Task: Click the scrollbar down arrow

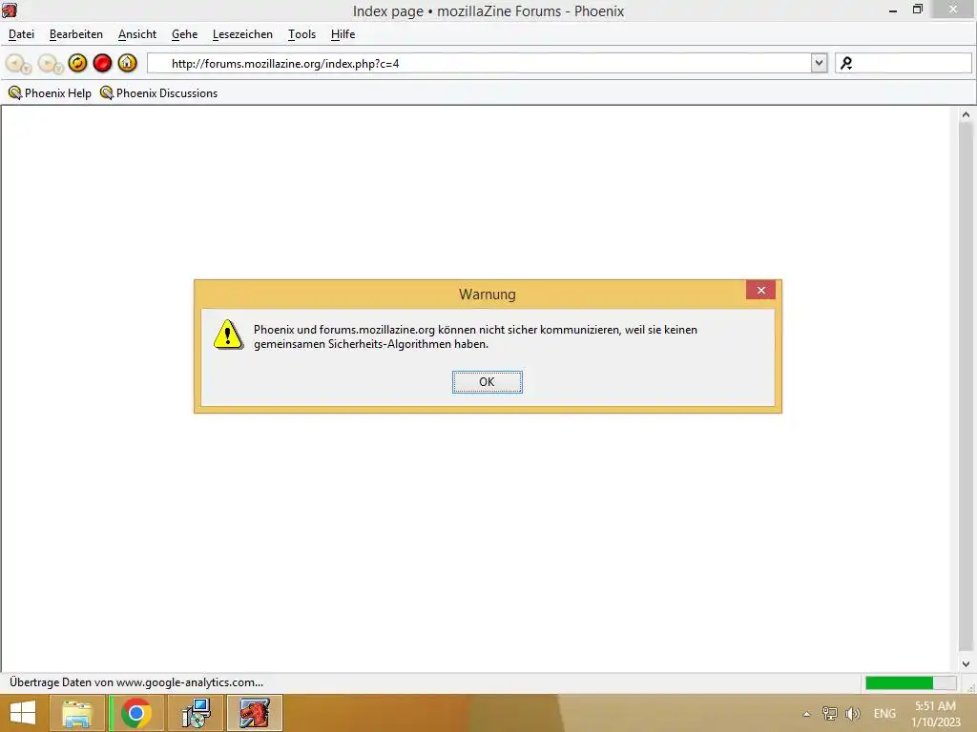Action: pos(966,664)
